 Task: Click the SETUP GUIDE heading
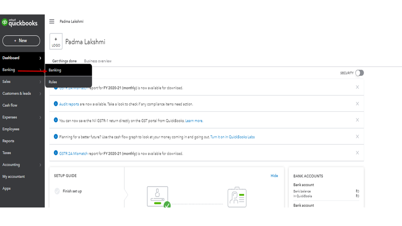[65, 176]
